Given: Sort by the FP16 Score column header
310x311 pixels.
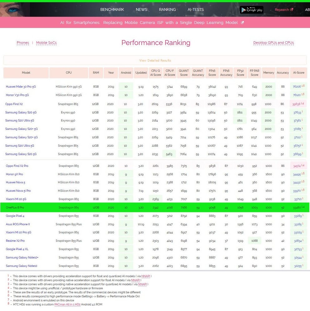Looking at the screenshot, I should pos(212,73).
